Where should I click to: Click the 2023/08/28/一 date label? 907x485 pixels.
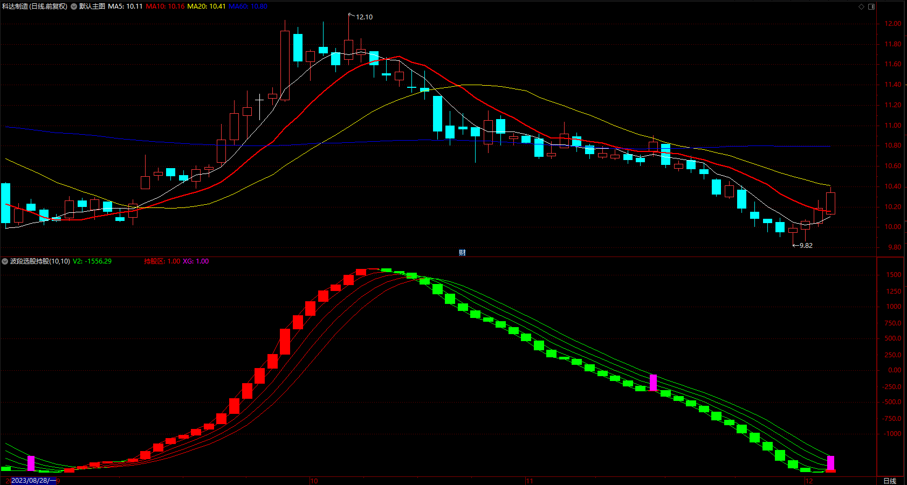click(x=33, y=481)
